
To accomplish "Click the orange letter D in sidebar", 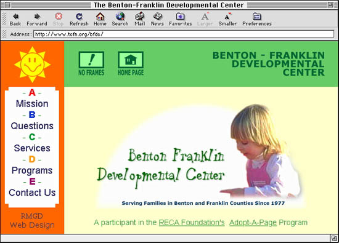I will click(32, 159).
